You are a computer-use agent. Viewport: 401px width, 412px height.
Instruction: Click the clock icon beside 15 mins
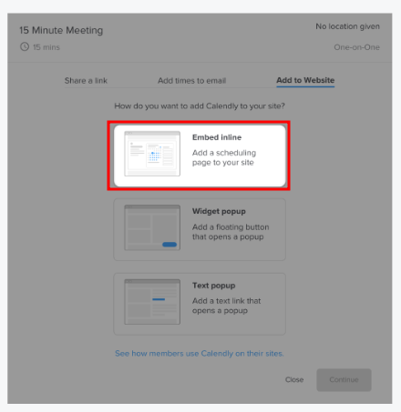pos(25,46)
